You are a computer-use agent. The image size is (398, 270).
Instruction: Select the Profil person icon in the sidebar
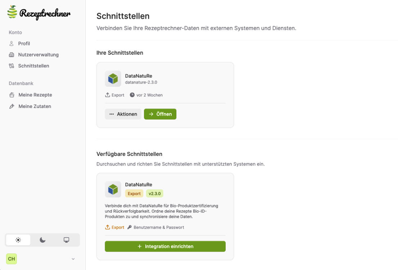[12, 43]
